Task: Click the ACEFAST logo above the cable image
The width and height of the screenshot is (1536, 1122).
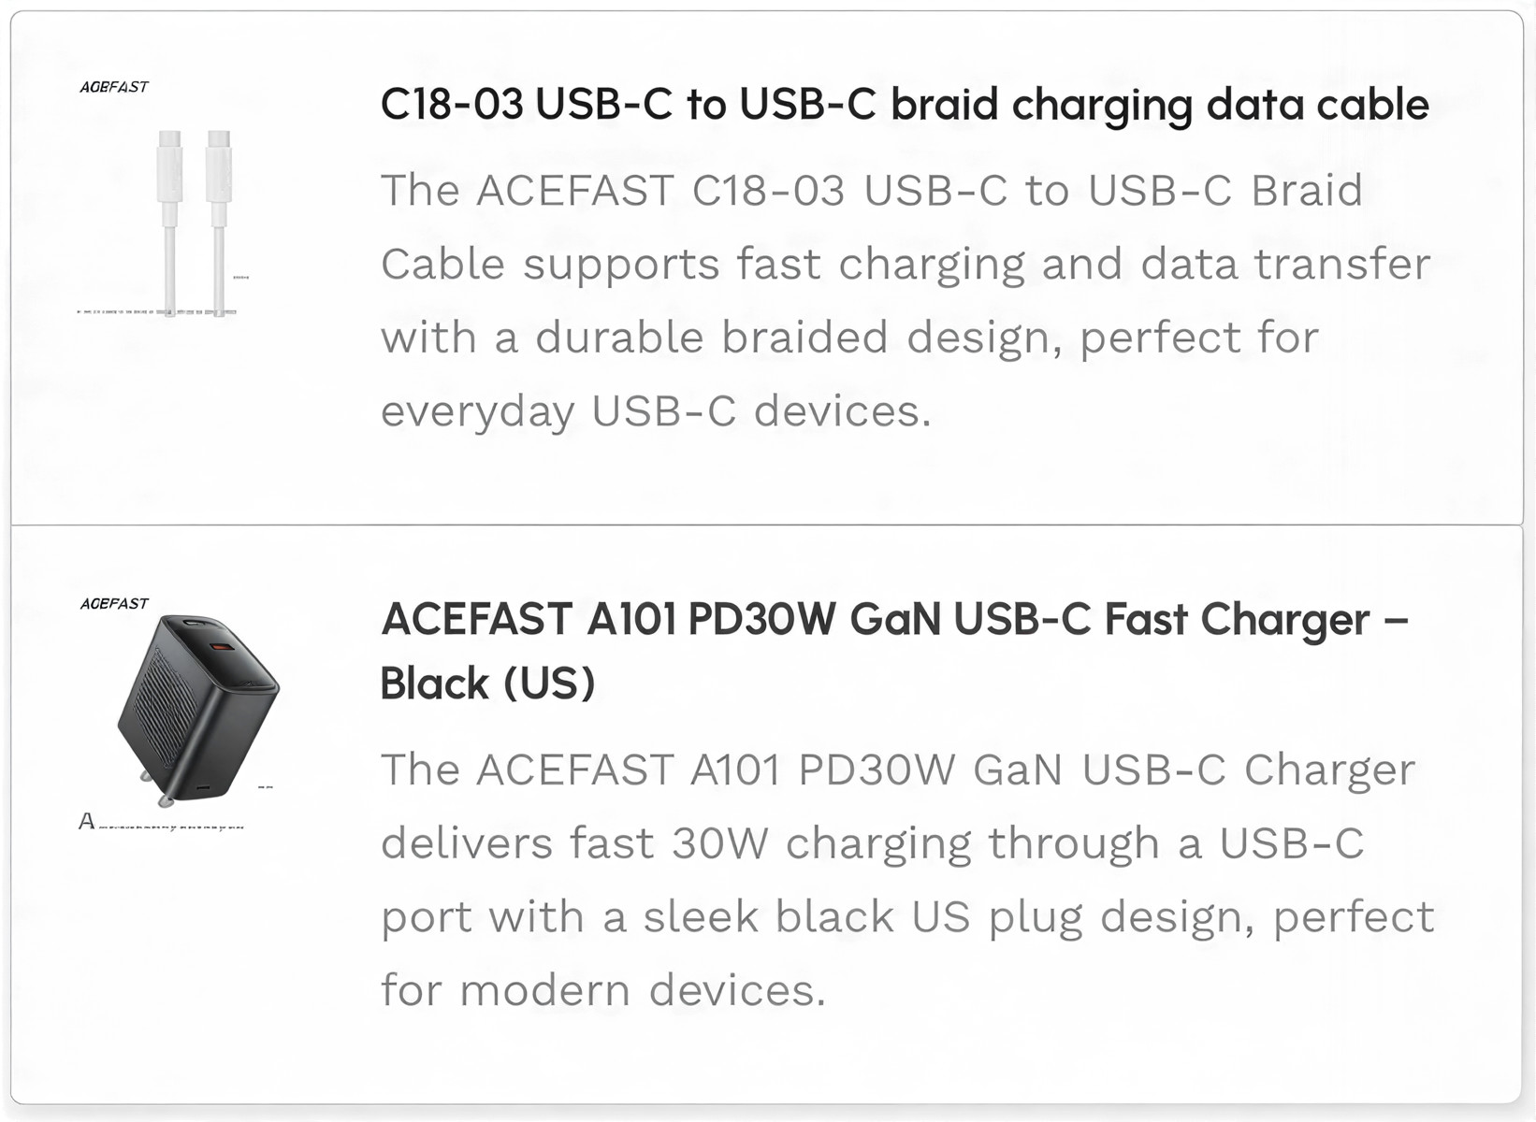Action: pyautogui.click(x=113, y=87)
